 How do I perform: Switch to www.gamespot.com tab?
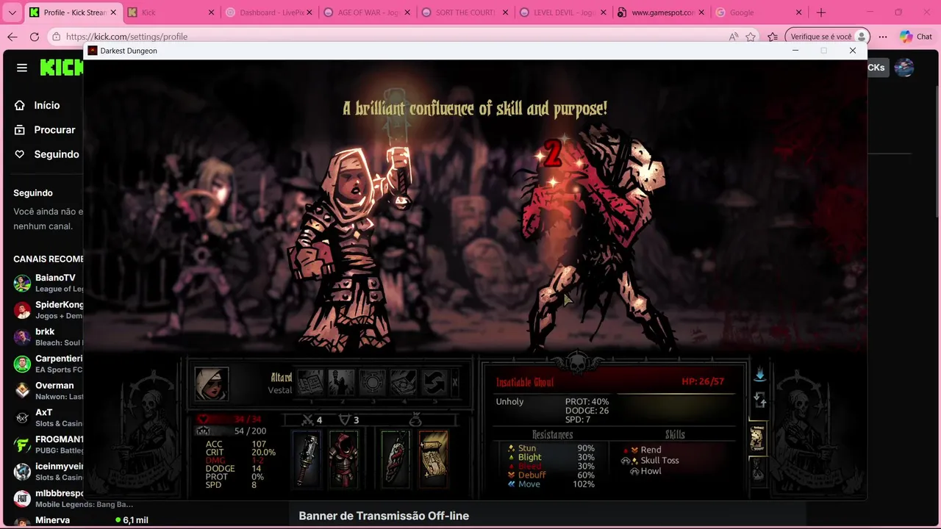pos(660,12)
